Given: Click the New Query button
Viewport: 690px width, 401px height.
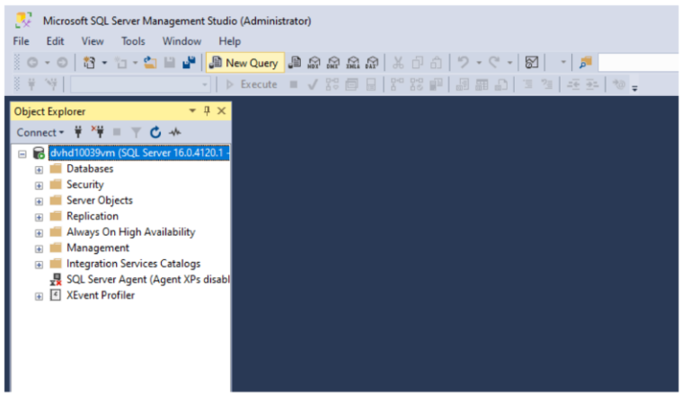Looking at the screenshot, I should (x=245, y=63).
